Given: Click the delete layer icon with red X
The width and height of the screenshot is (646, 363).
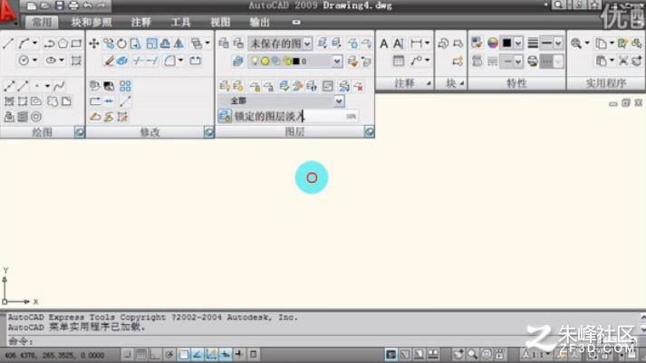Looking at the screenshot, I should point(359,86).
